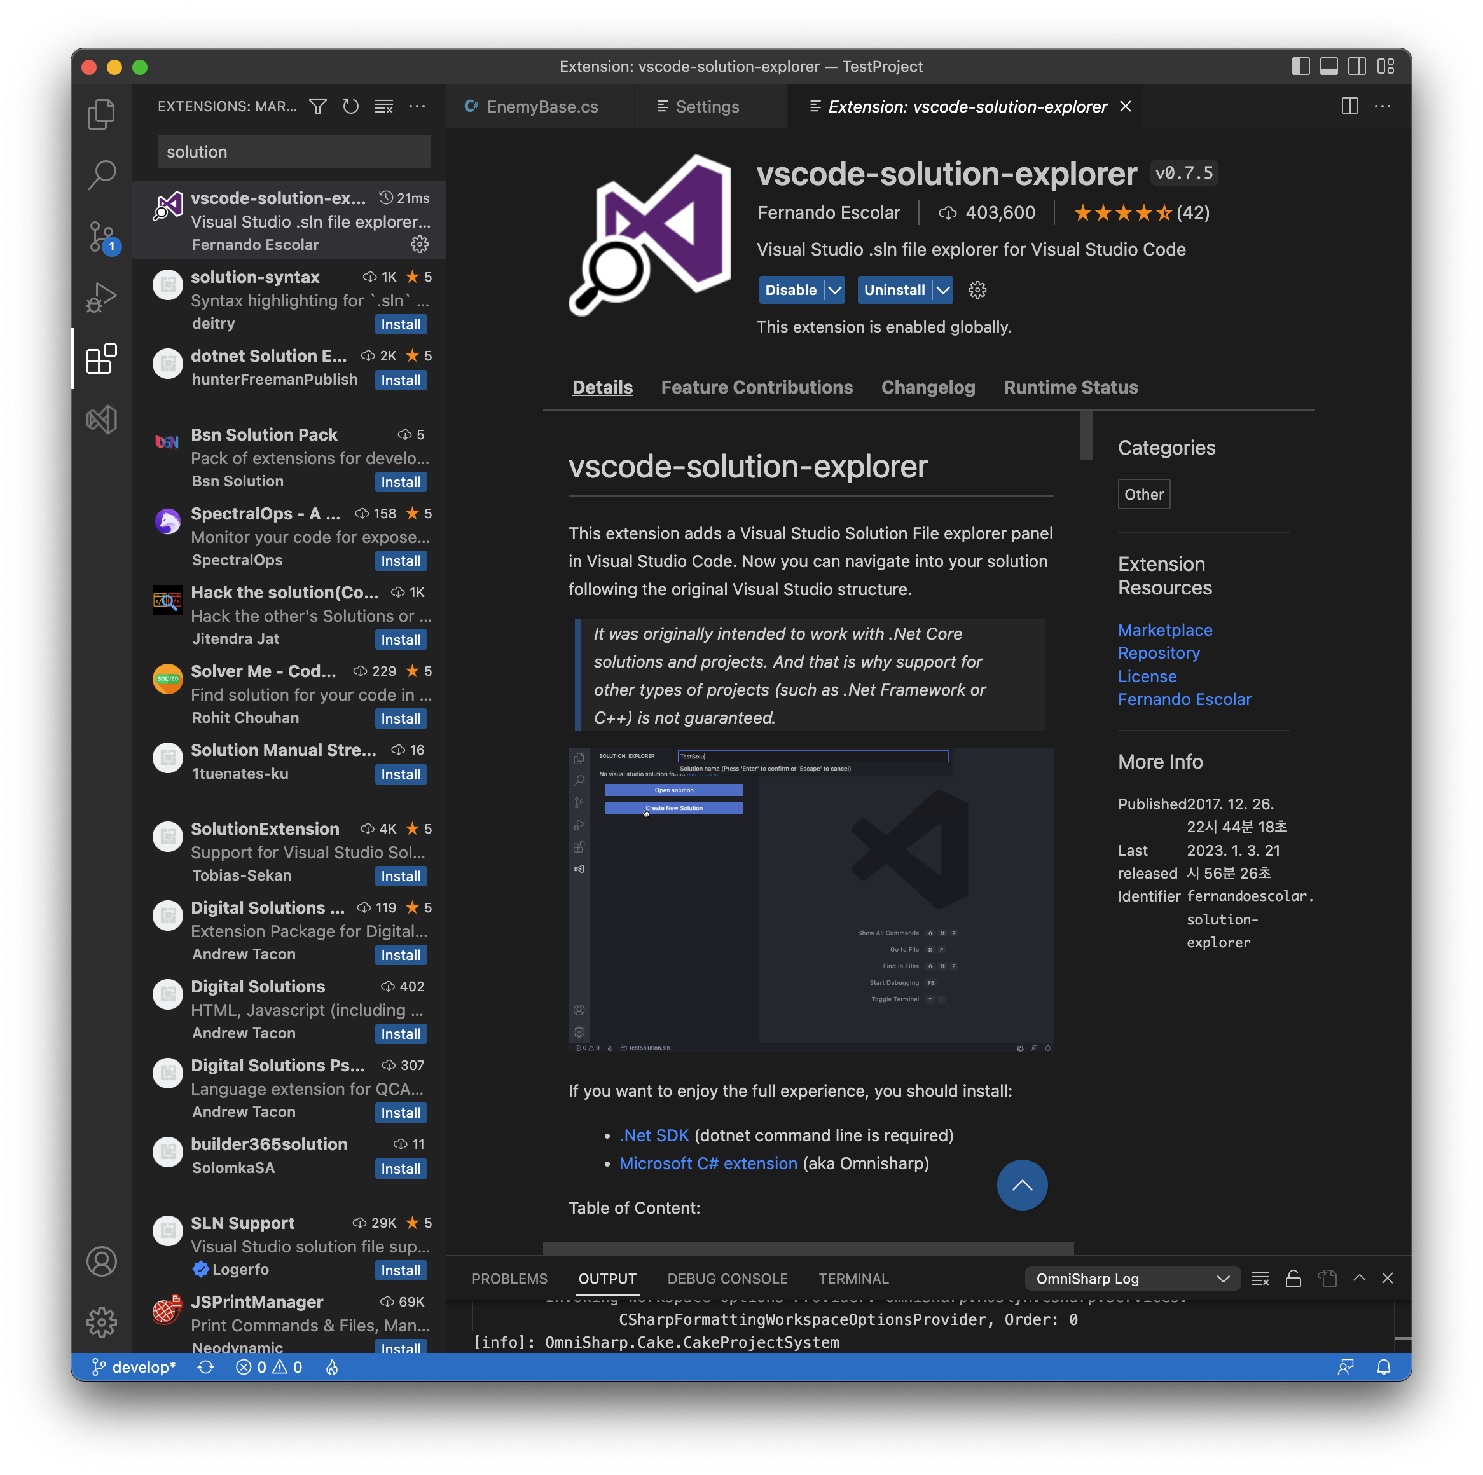Click the Manage gear icon in activity bar

[101, 1322]
